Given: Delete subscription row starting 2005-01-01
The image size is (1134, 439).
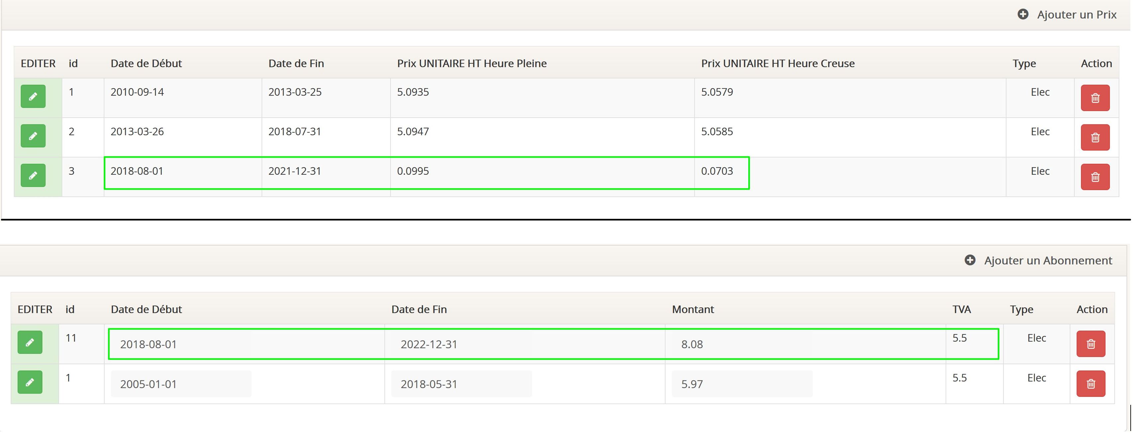Looking at the screenshot, I should click(x=1090, y=384).
